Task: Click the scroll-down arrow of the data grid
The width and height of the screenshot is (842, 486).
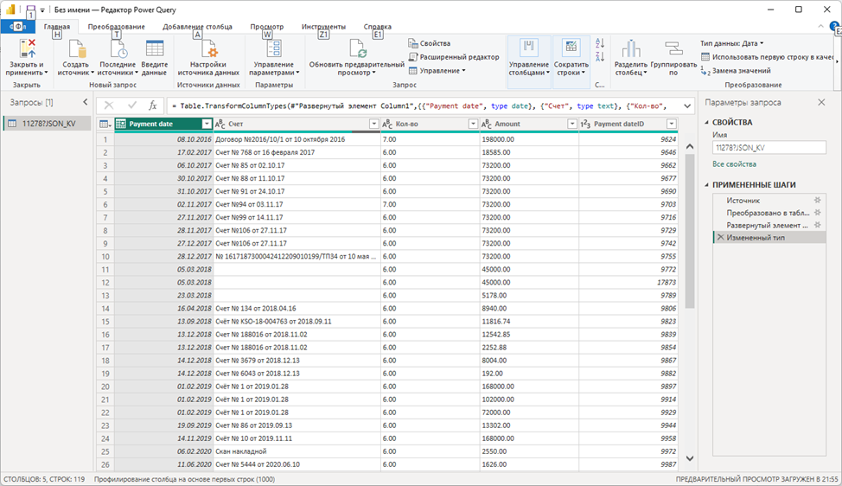Action: click(690, 458)
